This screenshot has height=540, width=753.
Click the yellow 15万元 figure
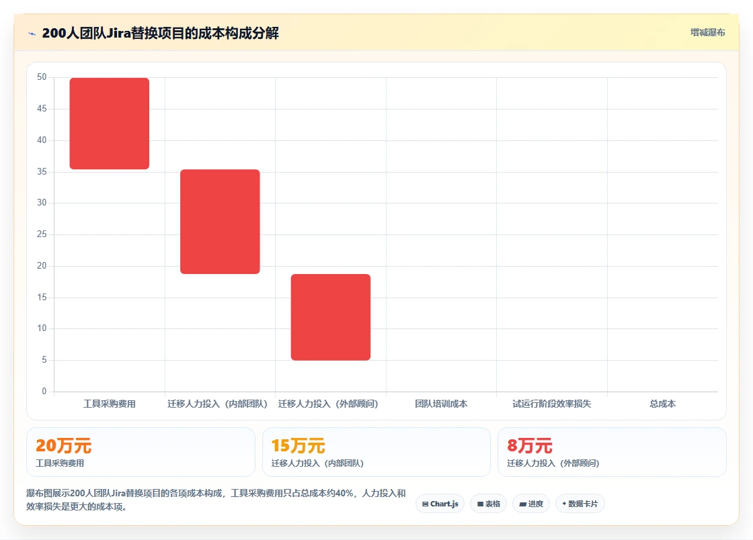299,445
